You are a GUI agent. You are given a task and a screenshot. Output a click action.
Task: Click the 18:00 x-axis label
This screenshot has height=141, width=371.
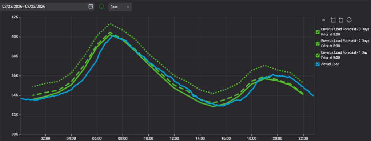click(252, 138)
